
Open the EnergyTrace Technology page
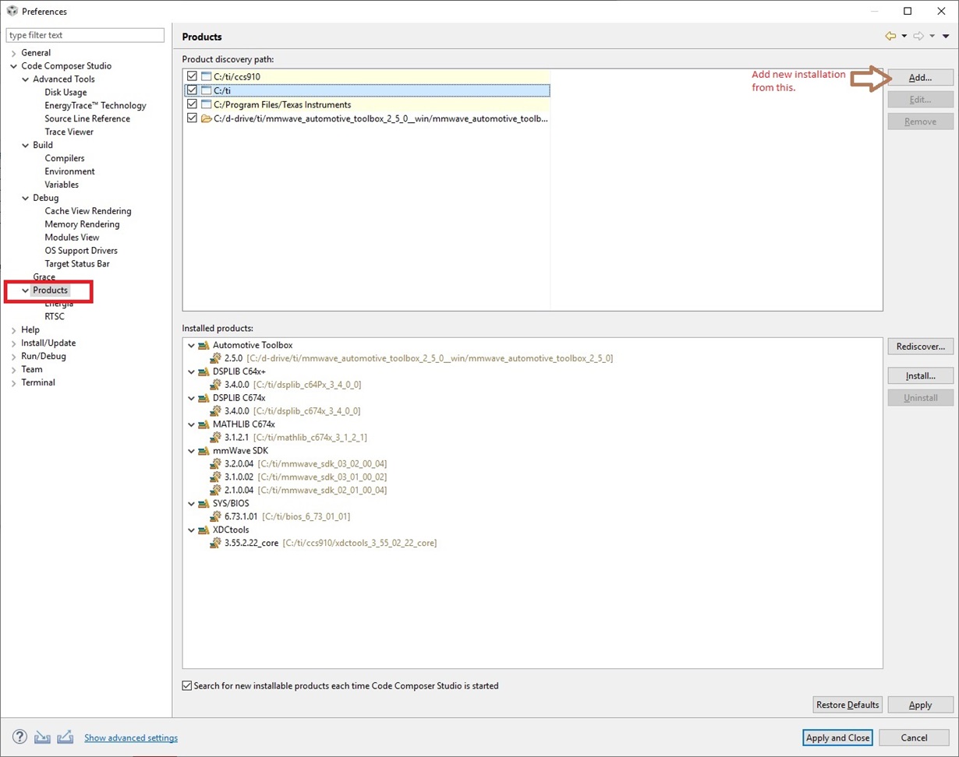point(95,106)
